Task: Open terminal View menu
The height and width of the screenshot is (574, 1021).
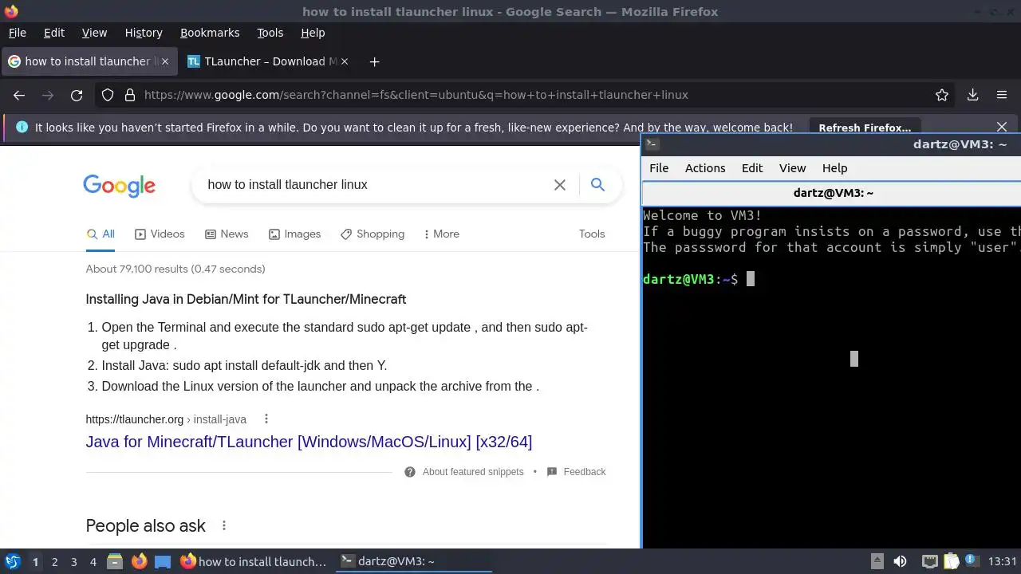Action: pyautogui.click(x=792, y=168)
